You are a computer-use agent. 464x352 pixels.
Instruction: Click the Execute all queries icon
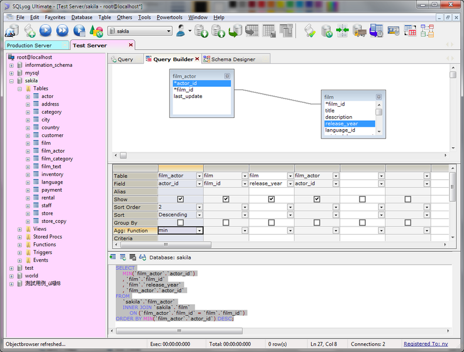click(x=62, y=31)
